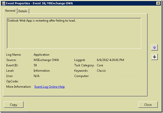
Task: Click the User value 'N/A'
Action: click(37, 76)
